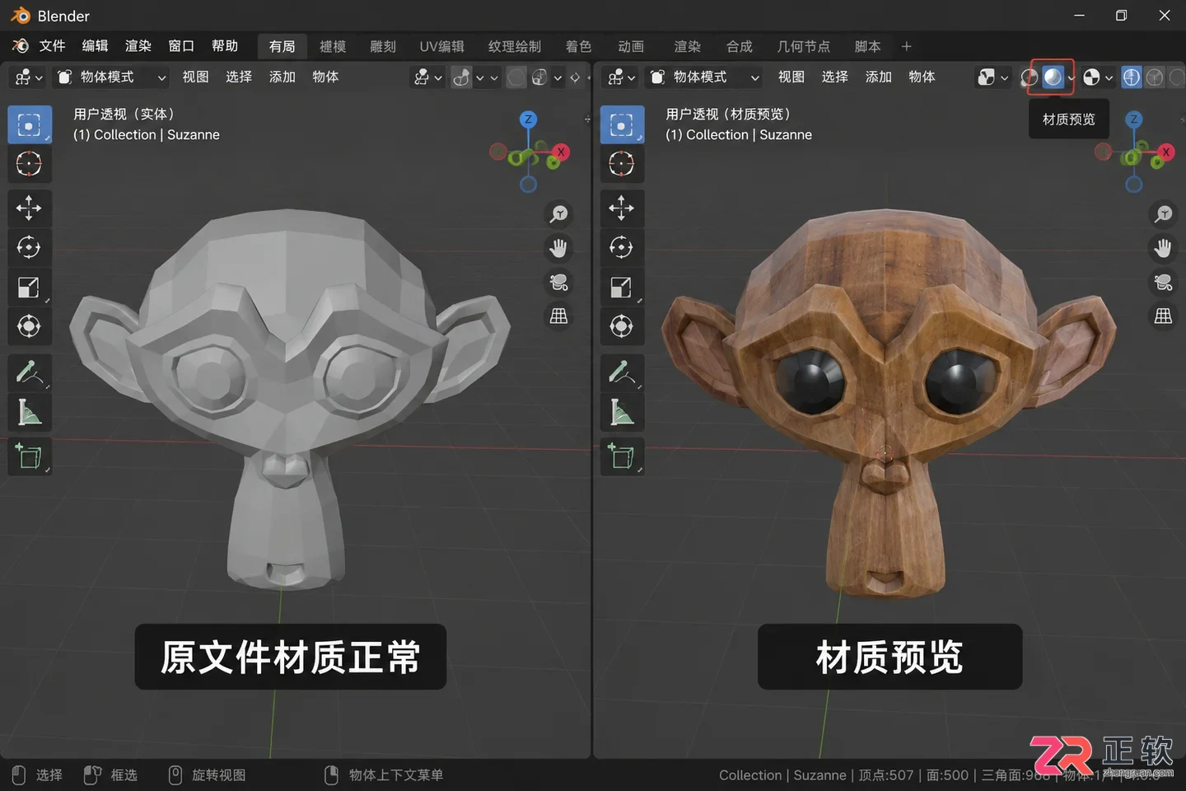Open the 文件 menu
Viewport: 1186px width, 791px height.
pos(52,46)
